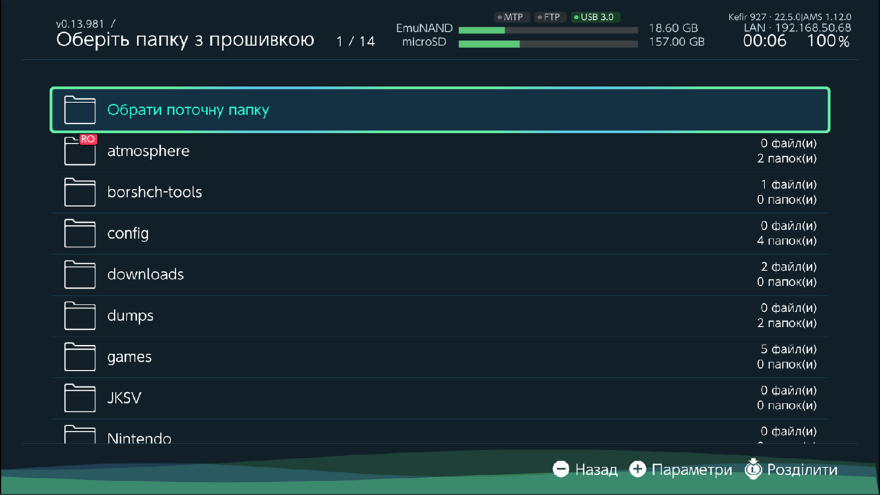The height and width of the screenshot is (495, 880).
Task: Choose the Розділити split label
Action: coord(802,470)
